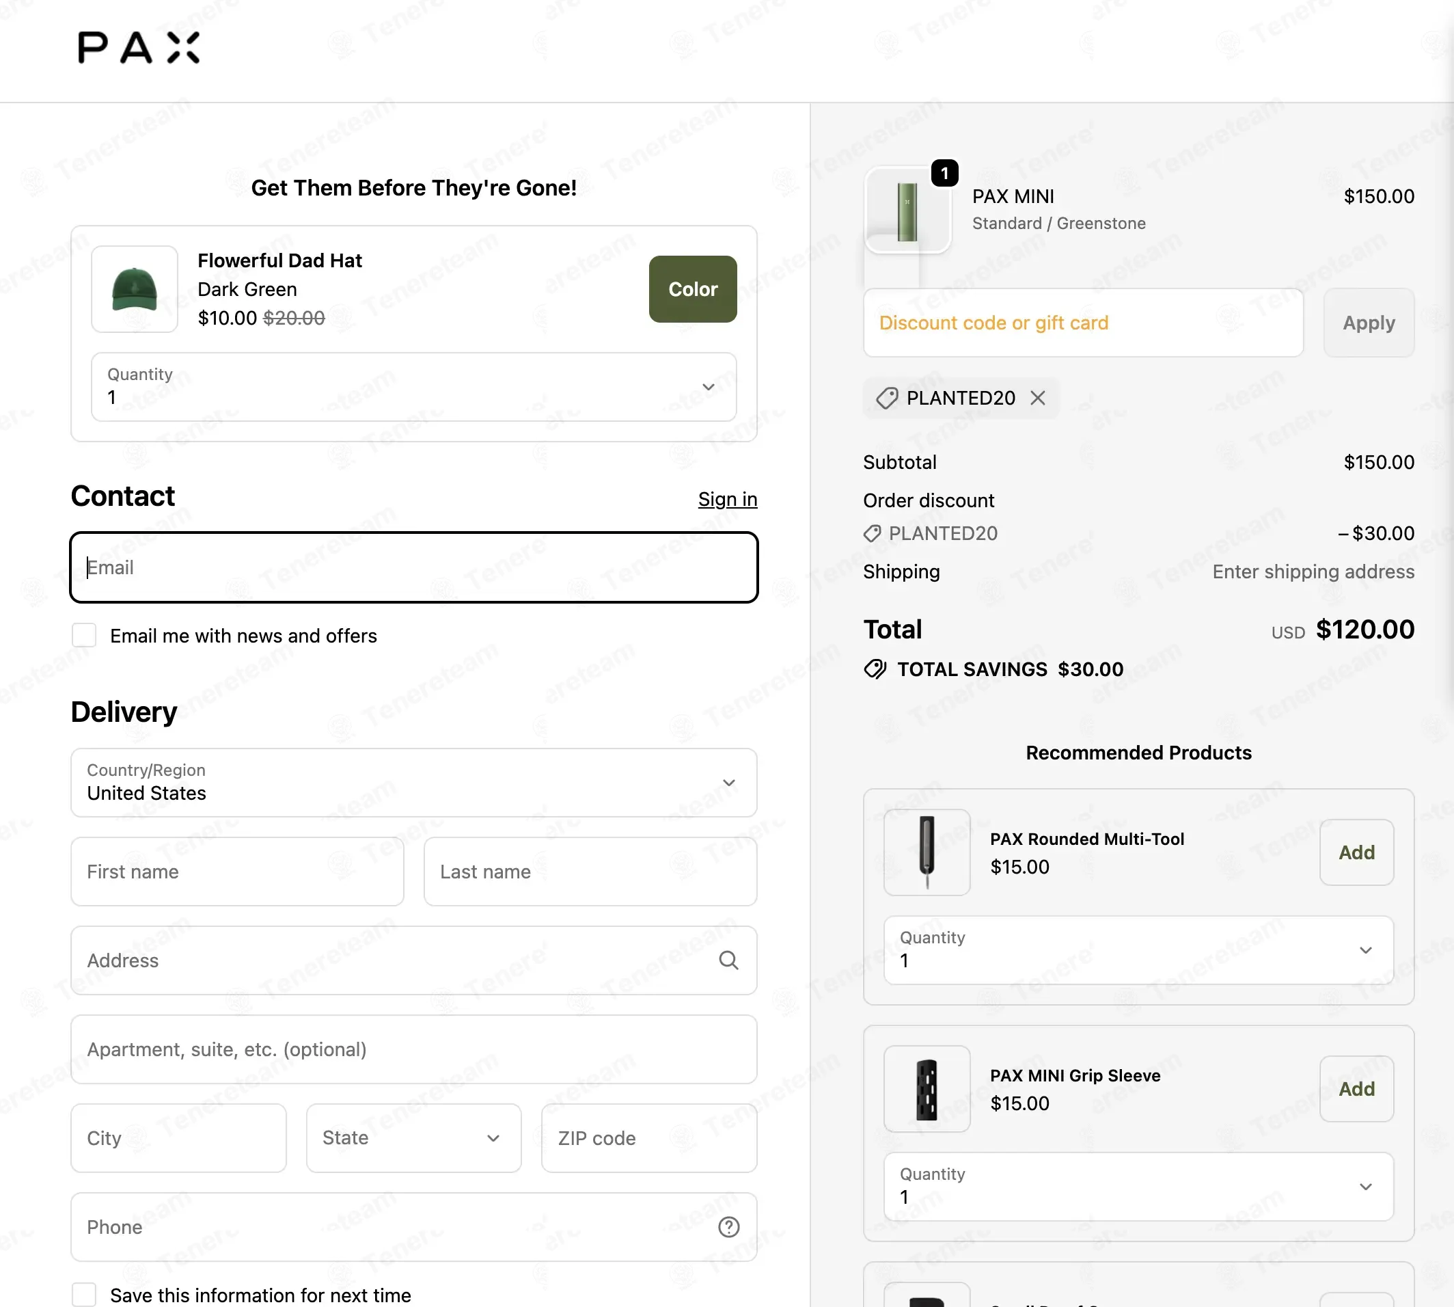Click the Apply discount button
The image size is (1454, 1307).
[1369, 323]
